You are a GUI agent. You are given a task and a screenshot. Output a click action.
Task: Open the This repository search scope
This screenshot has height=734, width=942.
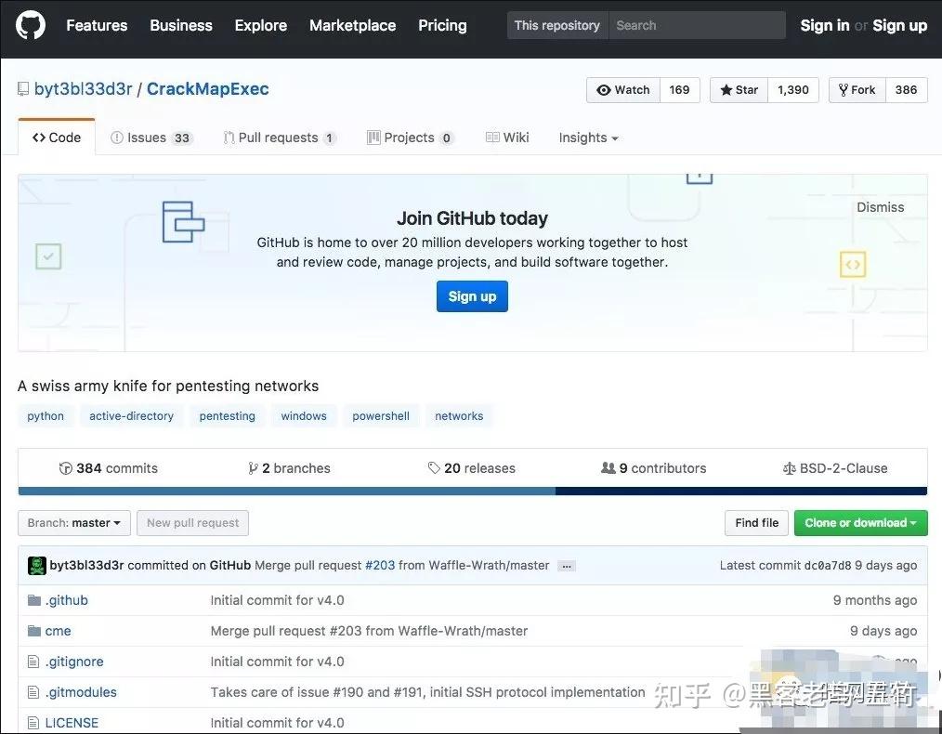(557, 25)
